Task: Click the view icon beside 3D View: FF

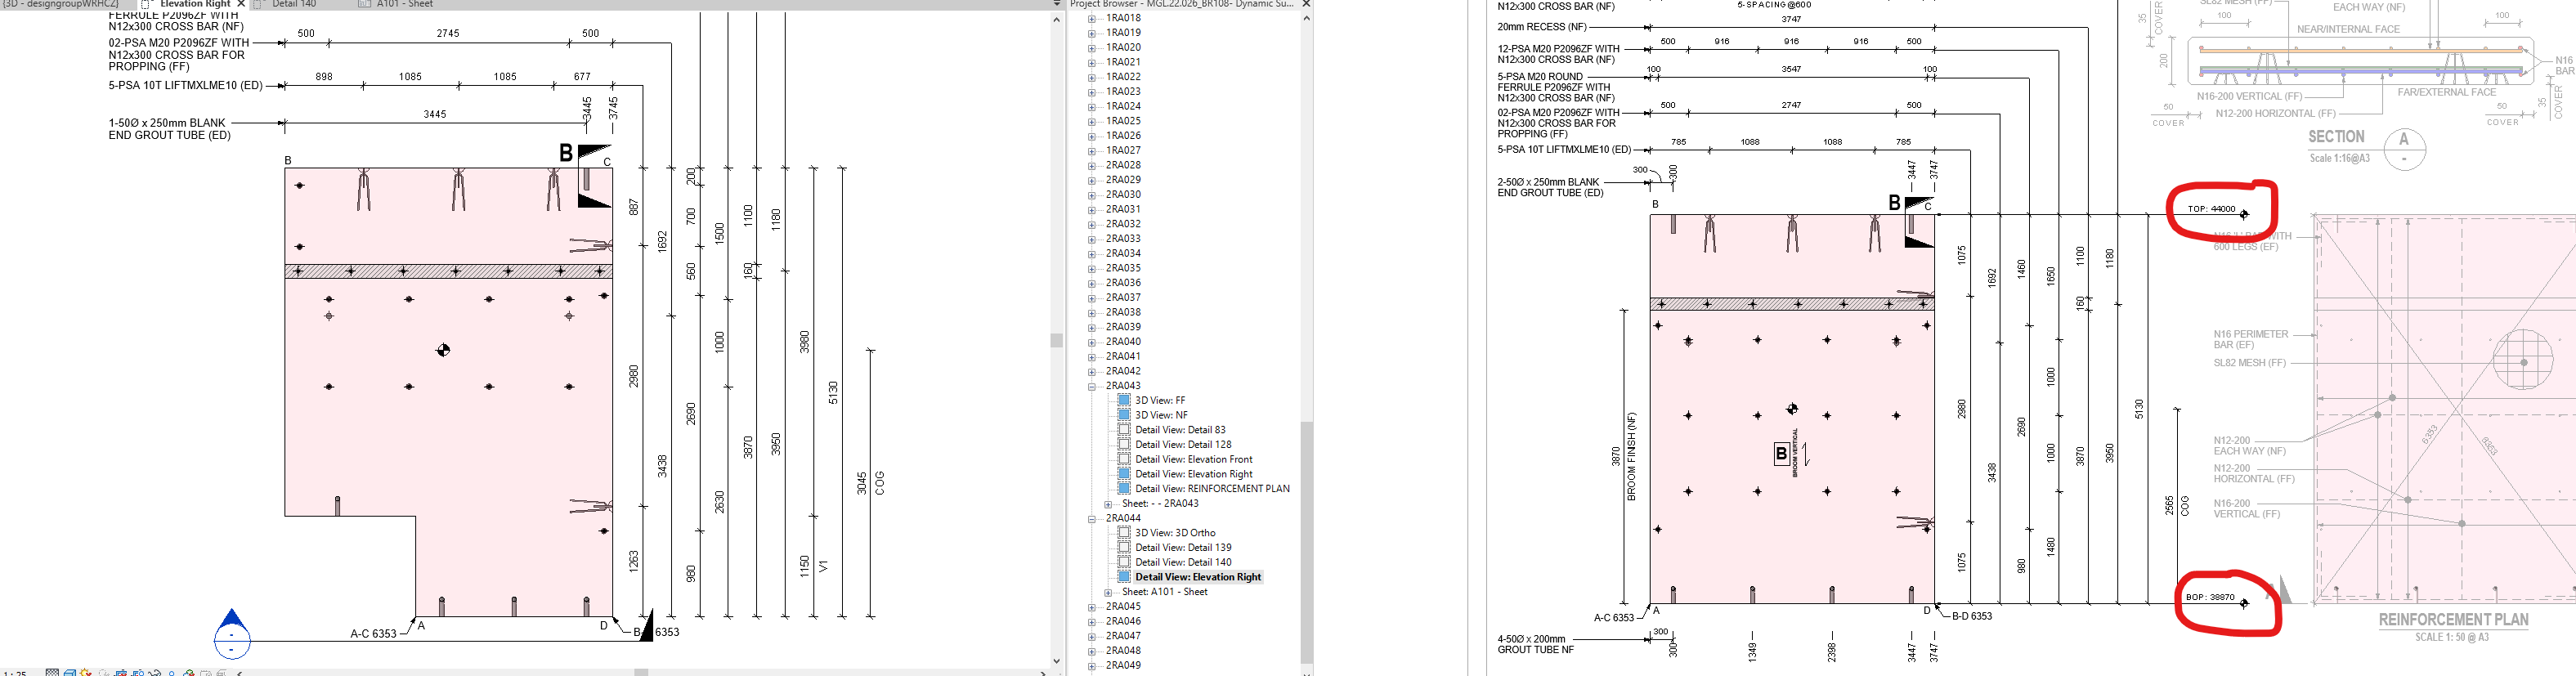Action: click(x=1124, y=400)
